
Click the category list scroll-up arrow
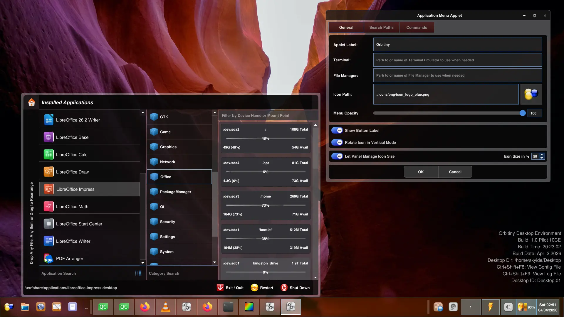[x=215, y=113]
